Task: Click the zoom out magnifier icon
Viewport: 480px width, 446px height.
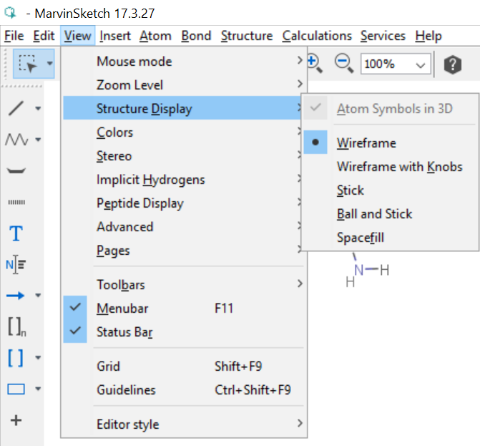Action: click(x=344, y=64)
